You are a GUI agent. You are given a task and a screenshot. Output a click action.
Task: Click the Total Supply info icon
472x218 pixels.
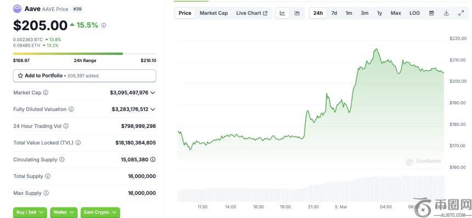click(48, 176)
